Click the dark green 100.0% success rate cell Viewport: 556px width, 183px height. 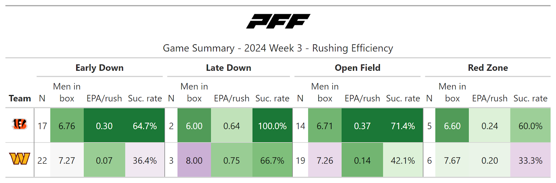point(272,126)
